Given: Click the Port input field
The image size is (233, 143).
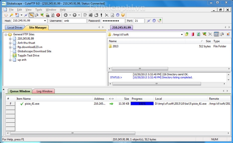Looking at the screenshot, I should click(139, 21).
